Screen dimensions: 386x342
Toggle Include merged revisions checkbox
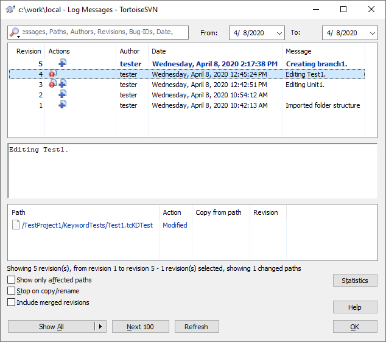pyautogui.click(x=12, y=302)
